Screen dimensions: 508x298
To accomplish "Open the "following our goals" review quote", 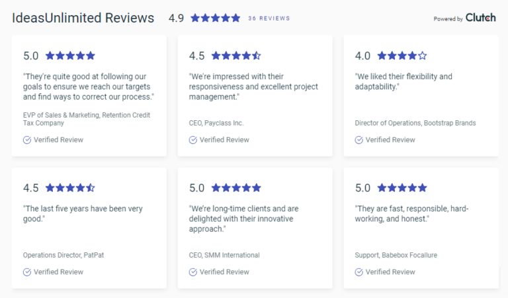I will (x=88, y=87).
